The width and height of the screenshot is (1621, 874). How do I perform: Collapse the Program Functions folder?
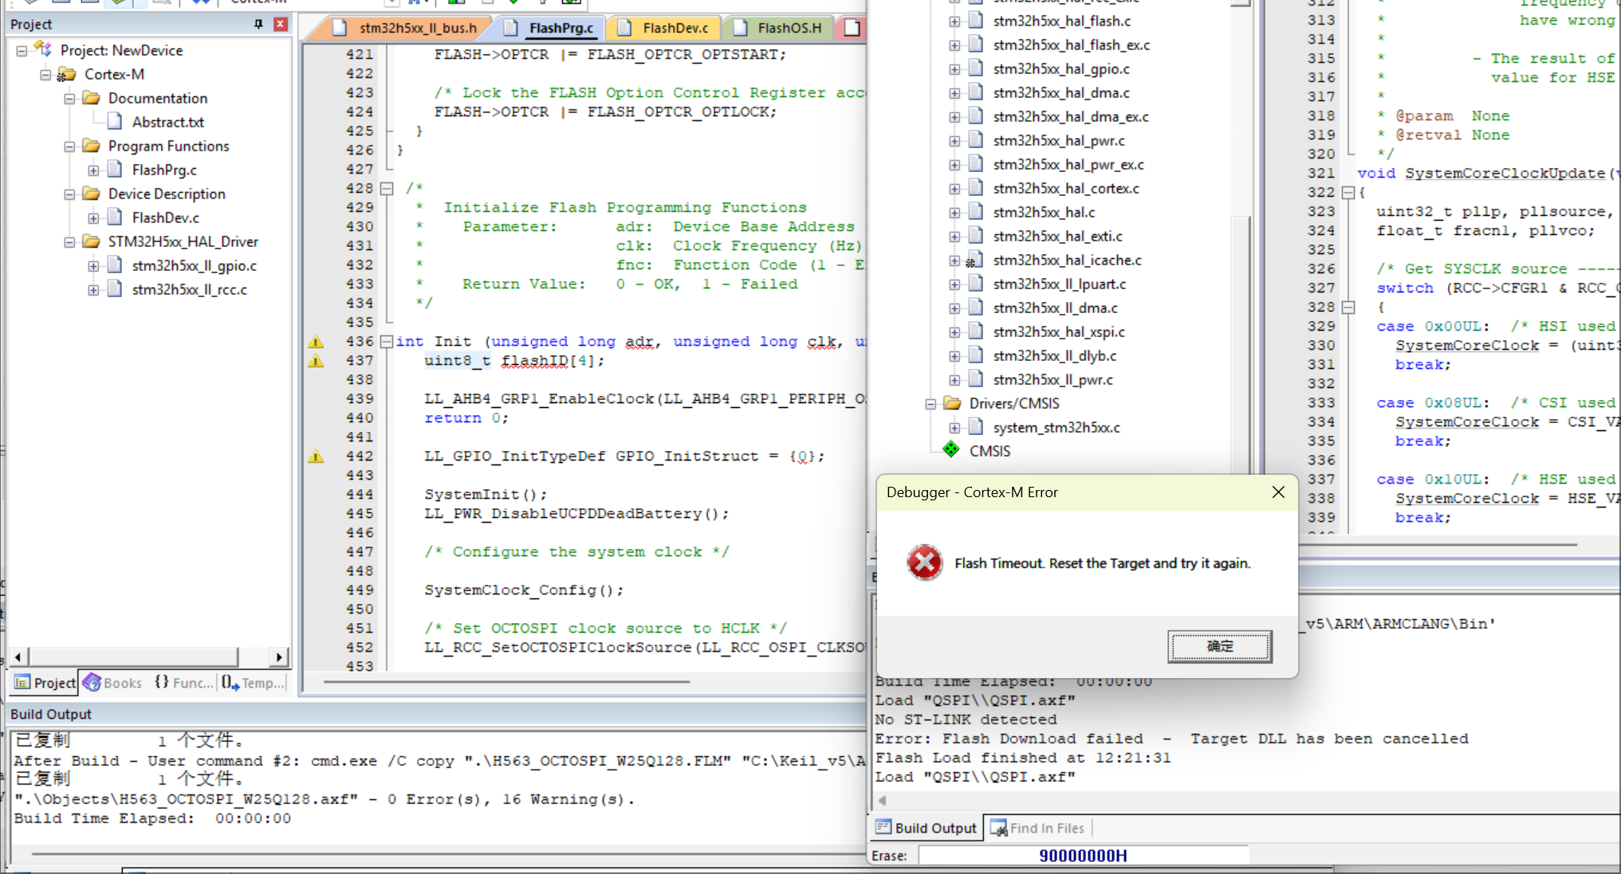(69, 146)
